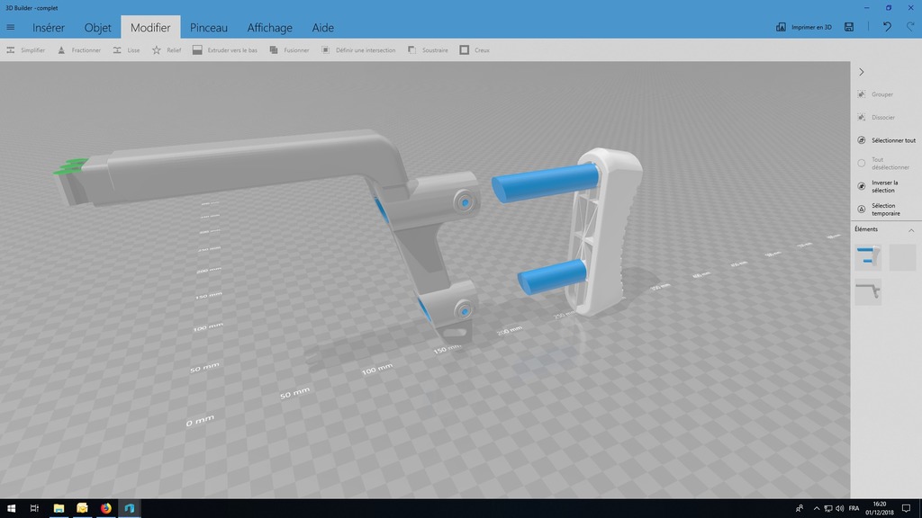
Task: Undo the last action
Action: coord(887,27)
